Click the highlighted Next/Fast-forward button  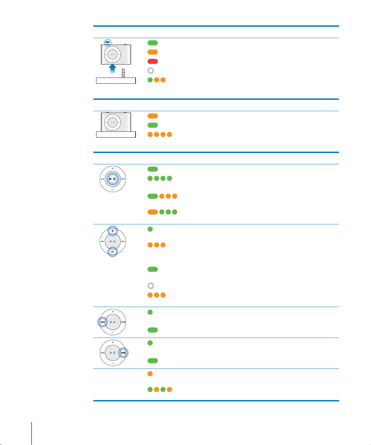(123, 353)
